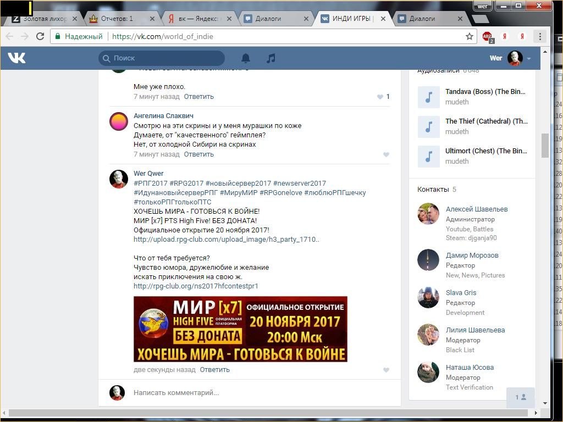
Task: Like Wer Qwer's latest comment
Action: 386,370
